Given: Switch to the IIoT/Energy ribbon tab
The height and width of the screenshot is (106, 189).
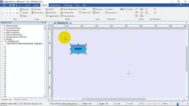Looking at the screenshot, I should pyautogui.click(x=68, y=5).
